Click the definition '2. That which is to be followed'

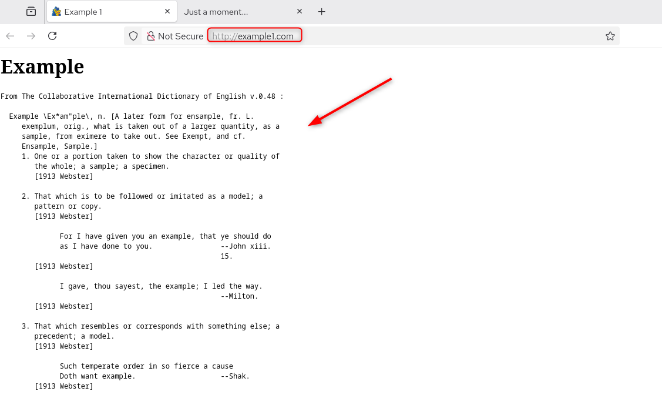142,196
